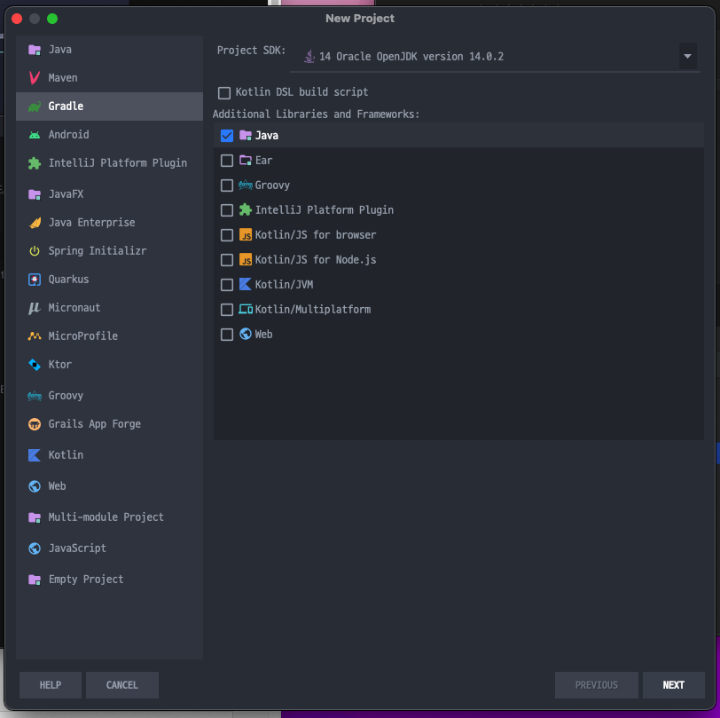
Task: Open the Project SDK dropdown arrow
Action: click(x=687, y=57)
